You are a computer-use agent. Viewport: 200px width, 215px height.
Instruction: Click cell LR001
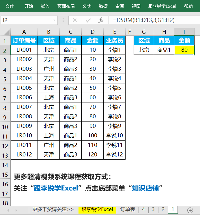[24, 50]
